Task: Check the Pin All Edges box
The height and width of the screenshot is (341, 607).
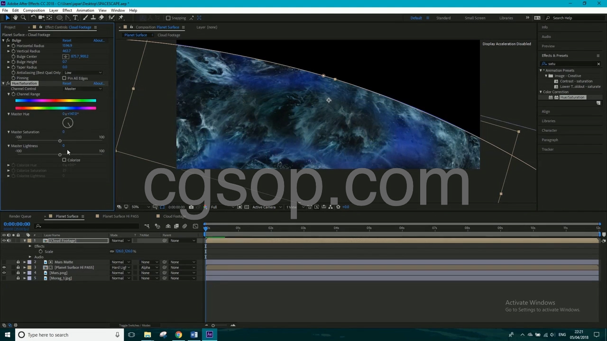Action: (x=64, y=78)
